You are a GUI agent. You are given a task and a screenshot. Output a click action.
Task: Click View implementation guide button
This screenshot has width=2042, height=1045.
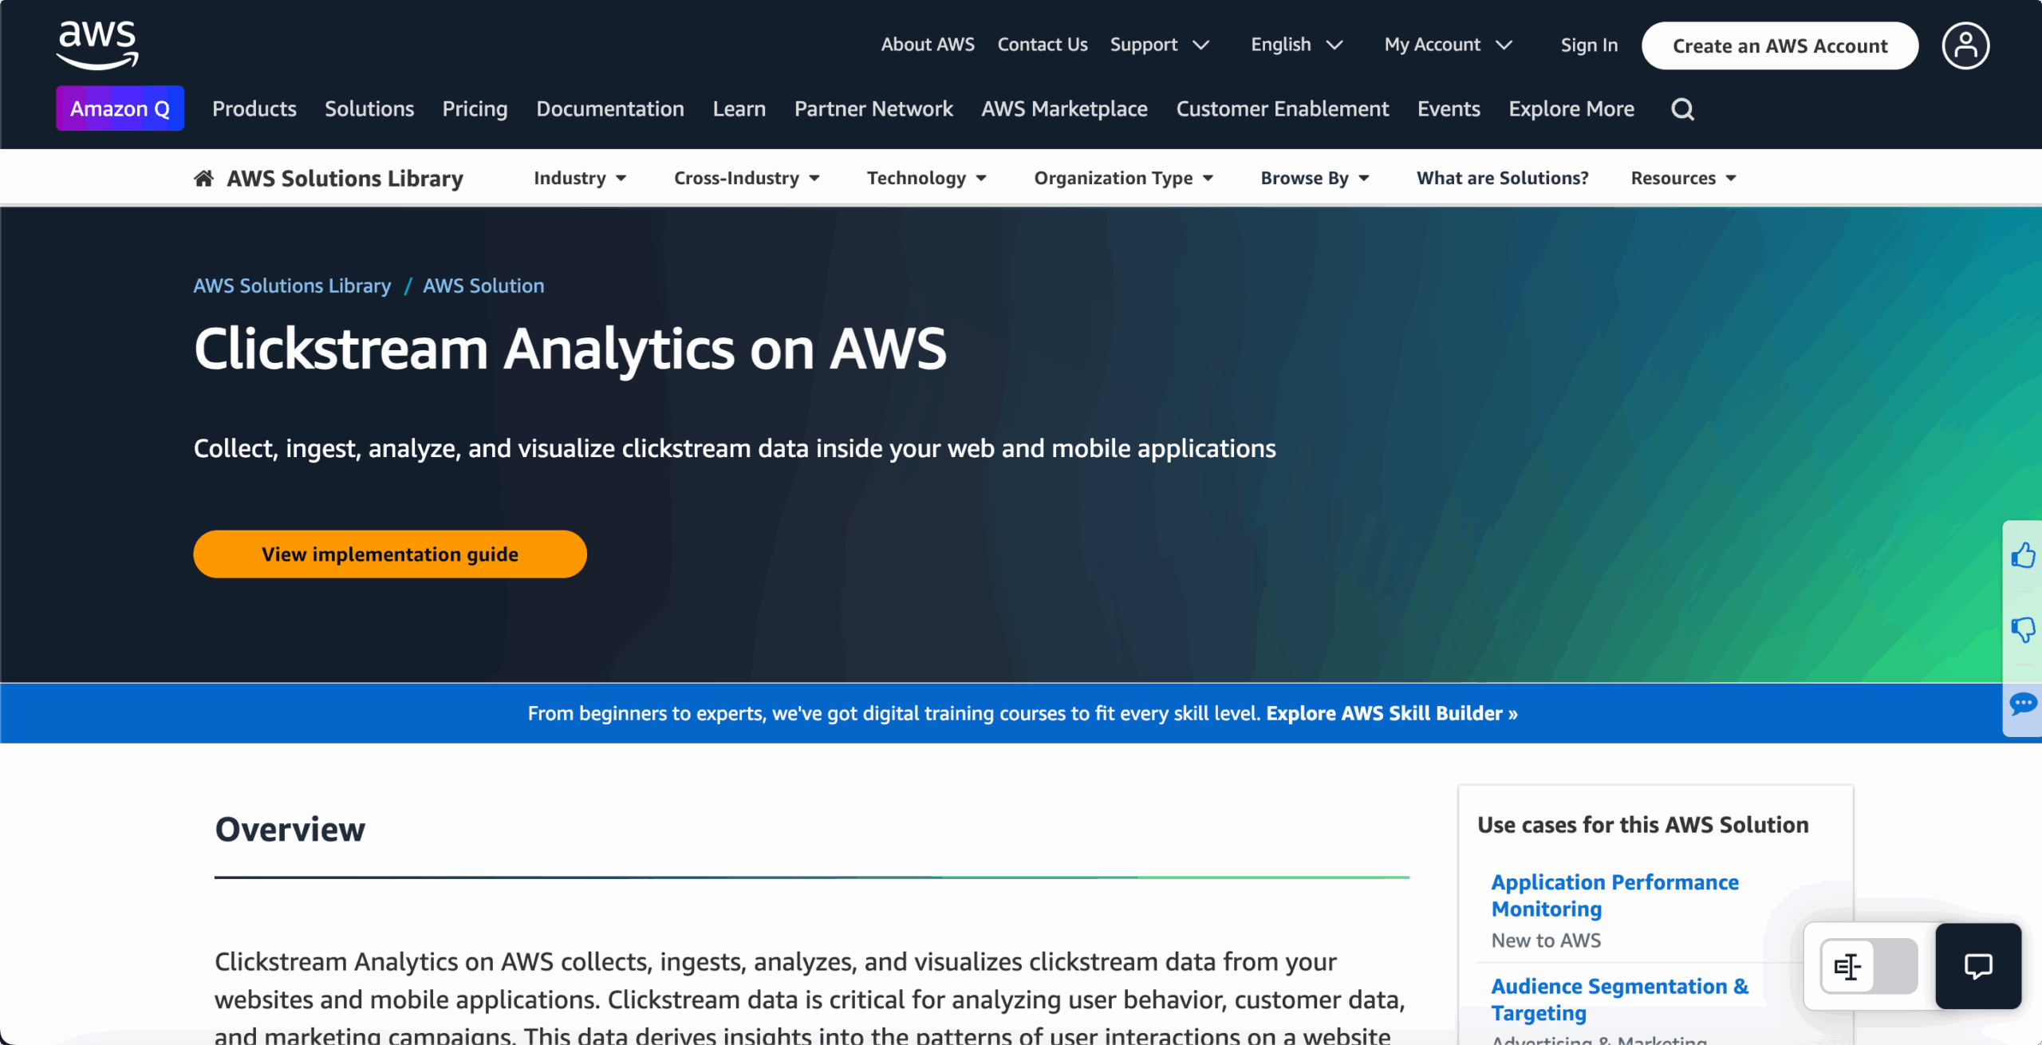pos(390,554)
